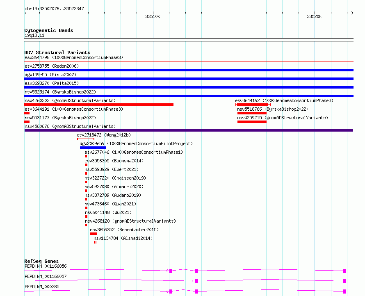Open the nsv5593929 (Ebert2021) variant label
This screenshot has width=365, height=296.
point(112,169)
